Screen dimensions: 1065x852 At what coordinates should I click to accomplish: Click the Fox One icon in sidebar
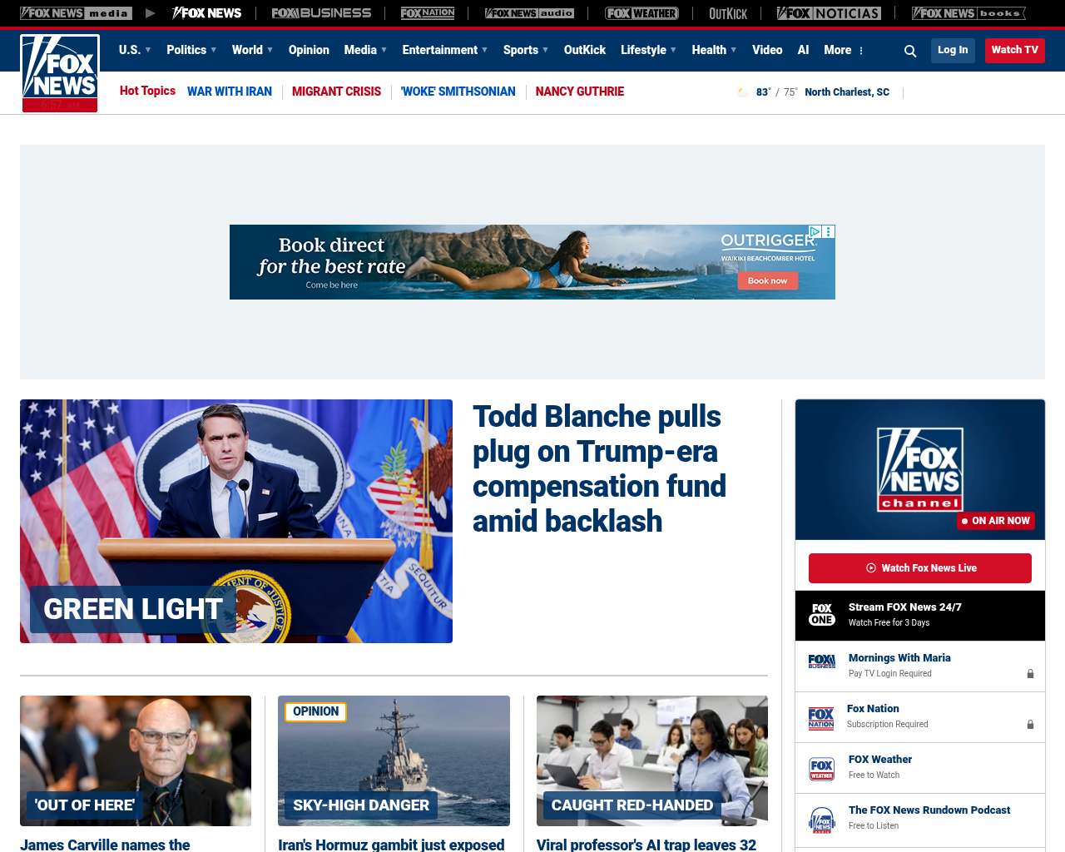[822, 615]
